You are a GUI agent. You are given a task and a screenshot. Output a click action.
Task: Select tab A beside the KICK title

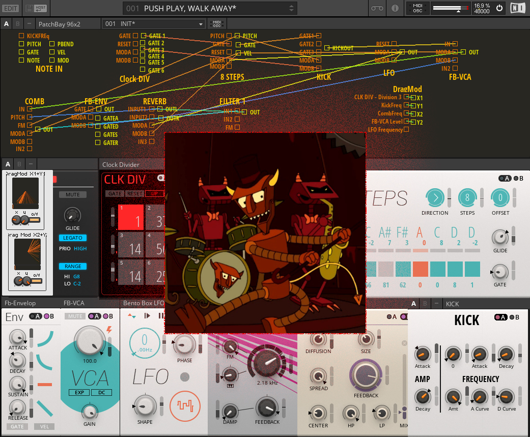(414, 304)
